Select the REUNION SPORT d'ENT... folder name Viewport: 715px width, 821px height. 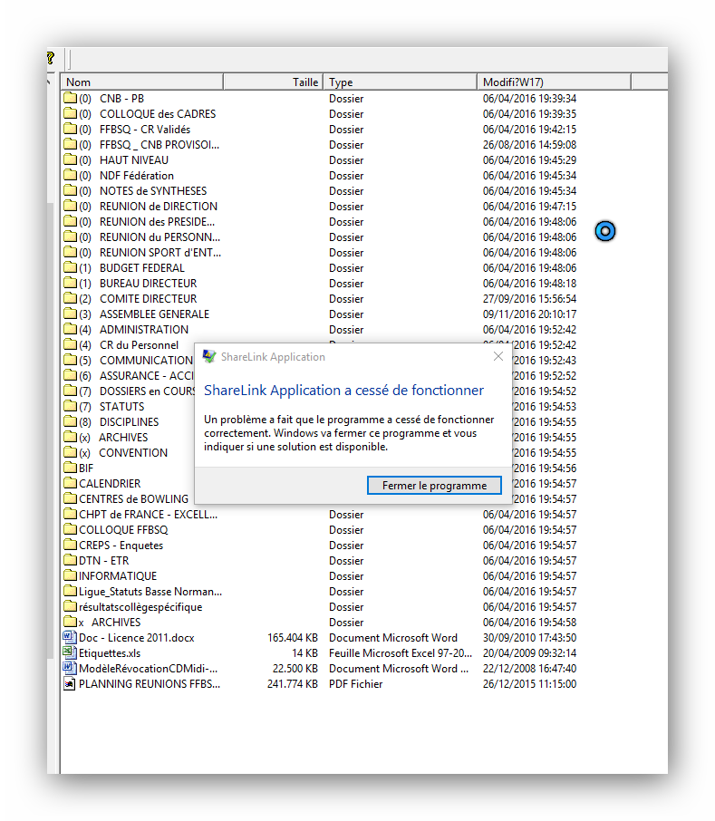[160, 253]
